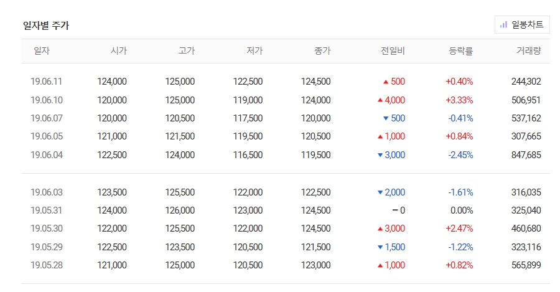Screen dimensions: 560x292
Task: Click opening price 123,500 on 19.06.03
Action: [x=112, y=192]
